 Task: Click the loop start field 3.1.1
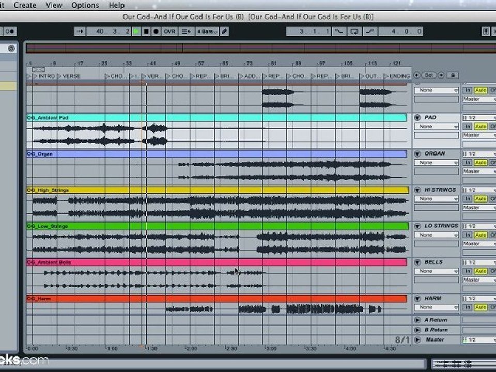[309, 32]
